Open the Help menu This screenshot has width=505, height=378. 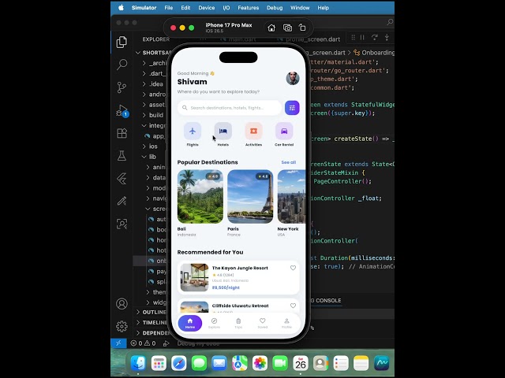tap(323, 8)
